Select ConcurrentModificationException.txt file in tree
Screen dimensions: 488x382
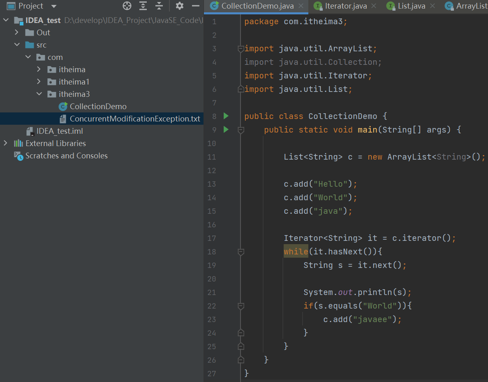coord(134,119)
